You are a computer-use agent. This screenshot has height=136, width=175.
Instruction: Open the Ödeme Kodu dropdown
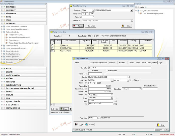coord(112,95)
